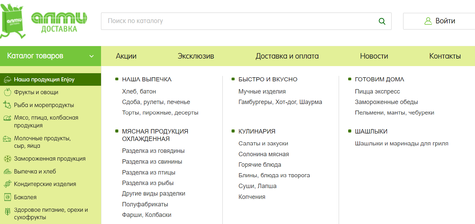The width and height of the screenshot is (475, 224).
Task: Open Мясная продукция охлажденная heading
Action: 155,135
